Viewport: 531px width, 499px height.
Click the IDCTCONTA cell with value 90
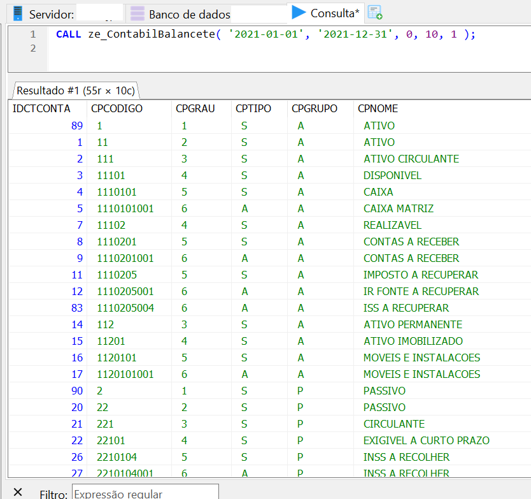click(x=77, y=391)
